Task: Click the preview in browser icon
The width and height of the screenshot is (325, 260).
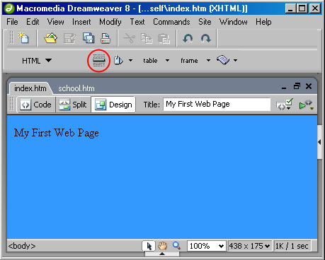Action: click(307, 105)
